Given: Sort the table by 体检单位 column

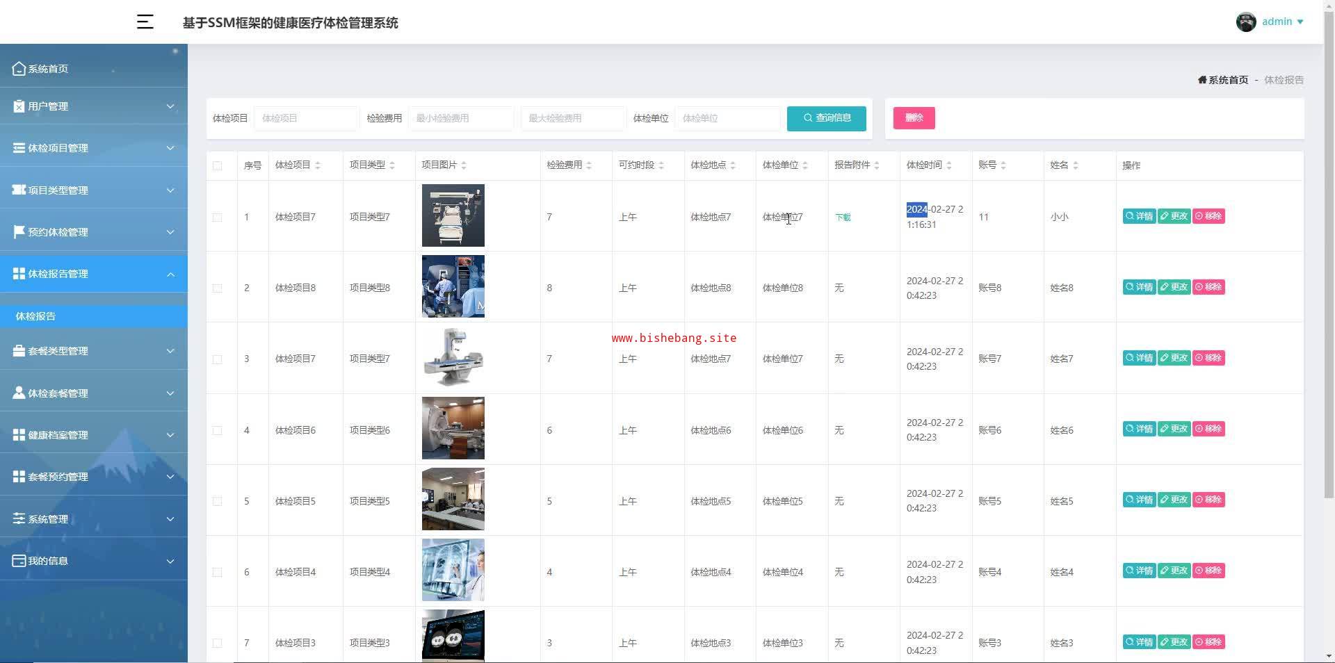Looking at the screenshot, I should 805,165.
